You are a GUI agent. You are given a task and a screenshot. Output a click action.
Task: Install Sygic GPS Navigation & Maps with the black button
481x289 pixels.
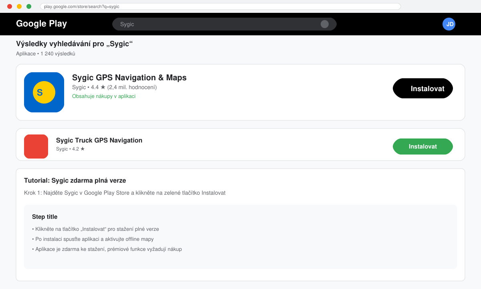click(x=423, y=88)
